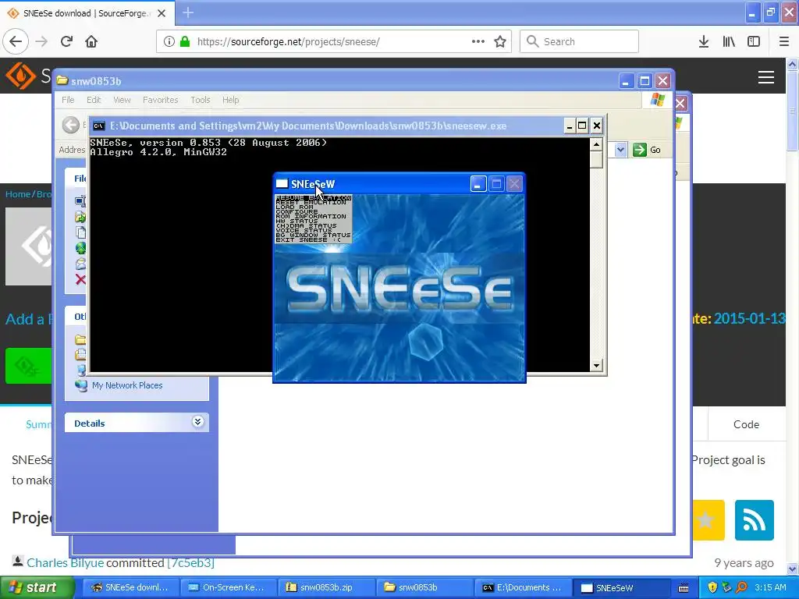
Task: Click the My Network Places icon
Action: click(x=81, y=385)
